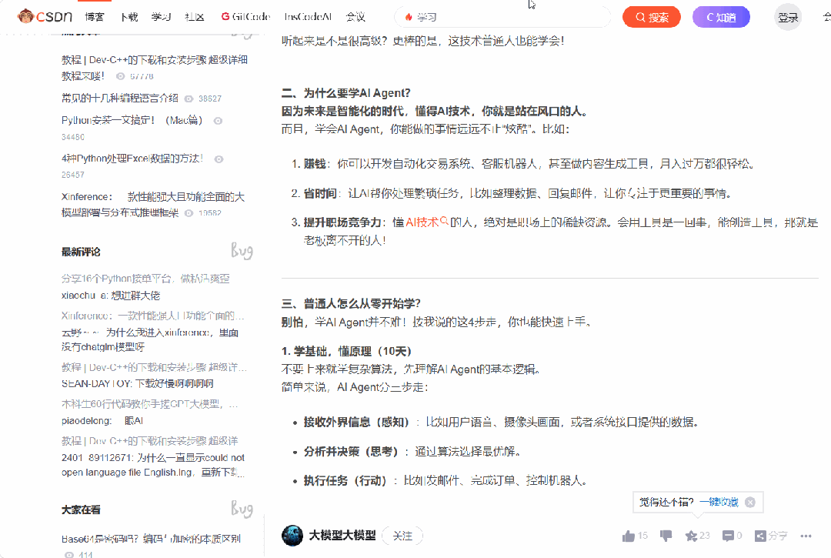Dismiss the 一键收藏 popup via X

coord(749,503)
